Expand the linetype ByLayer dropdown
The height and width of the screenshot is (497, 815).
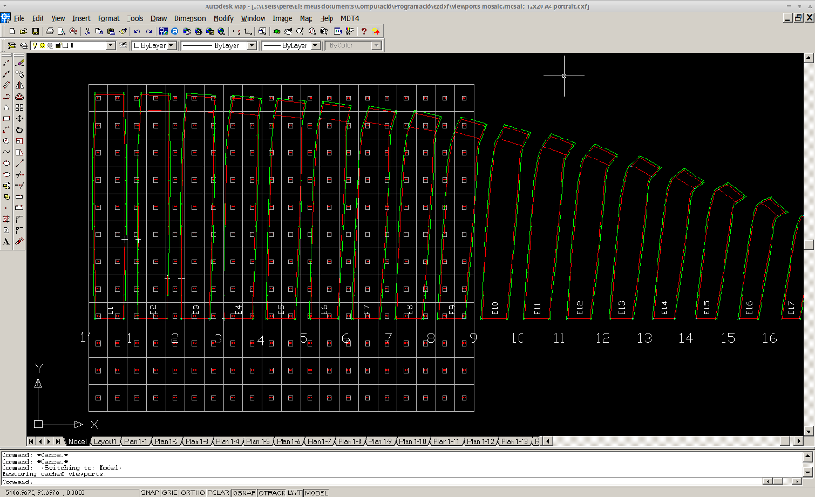point(252,46)
